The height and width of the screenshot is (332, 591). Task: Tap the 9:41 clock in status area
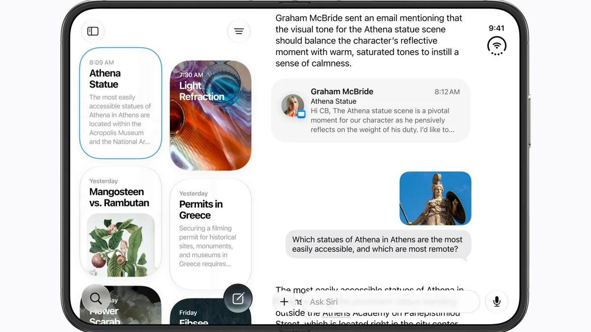[496, 28]
